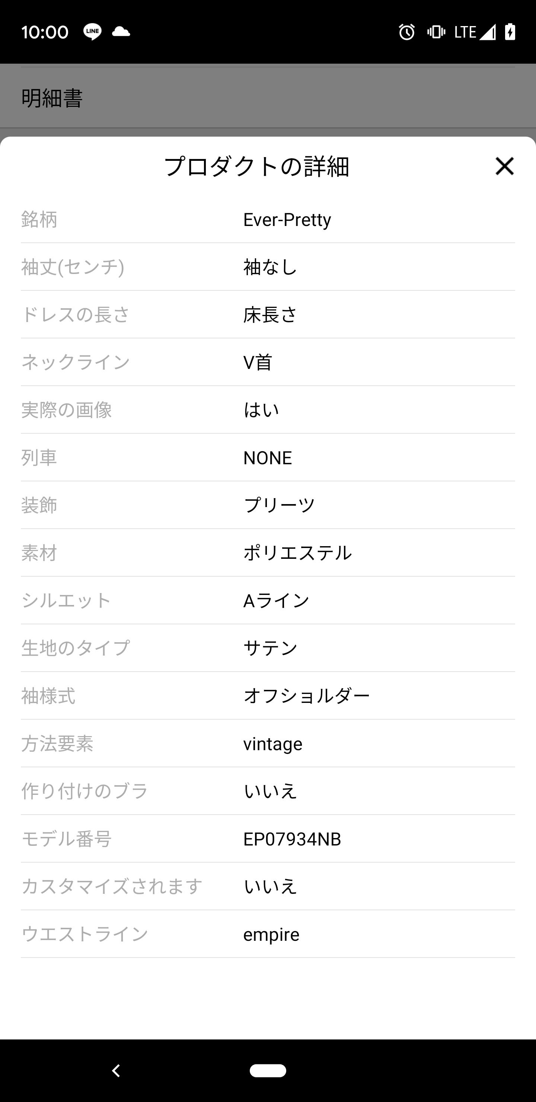Tap the alarm clock status icon
The height and width of the screenshot is (1102, 536).
pyautogui.click(x=406, y=32)
